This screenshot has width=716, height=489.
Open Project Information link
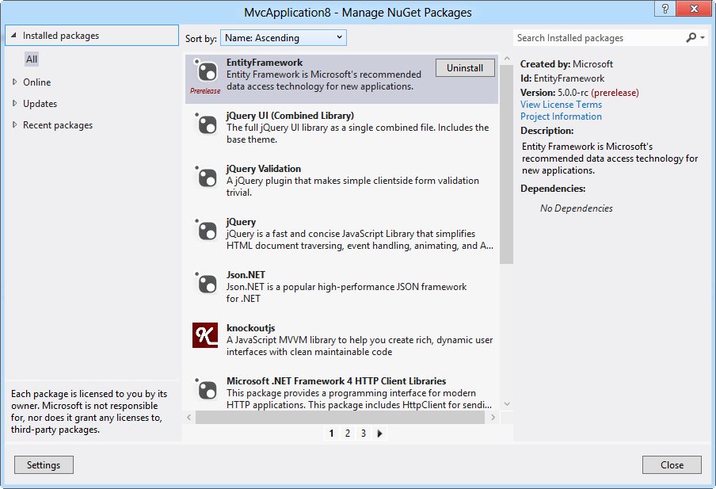click(x=562, y=116)
